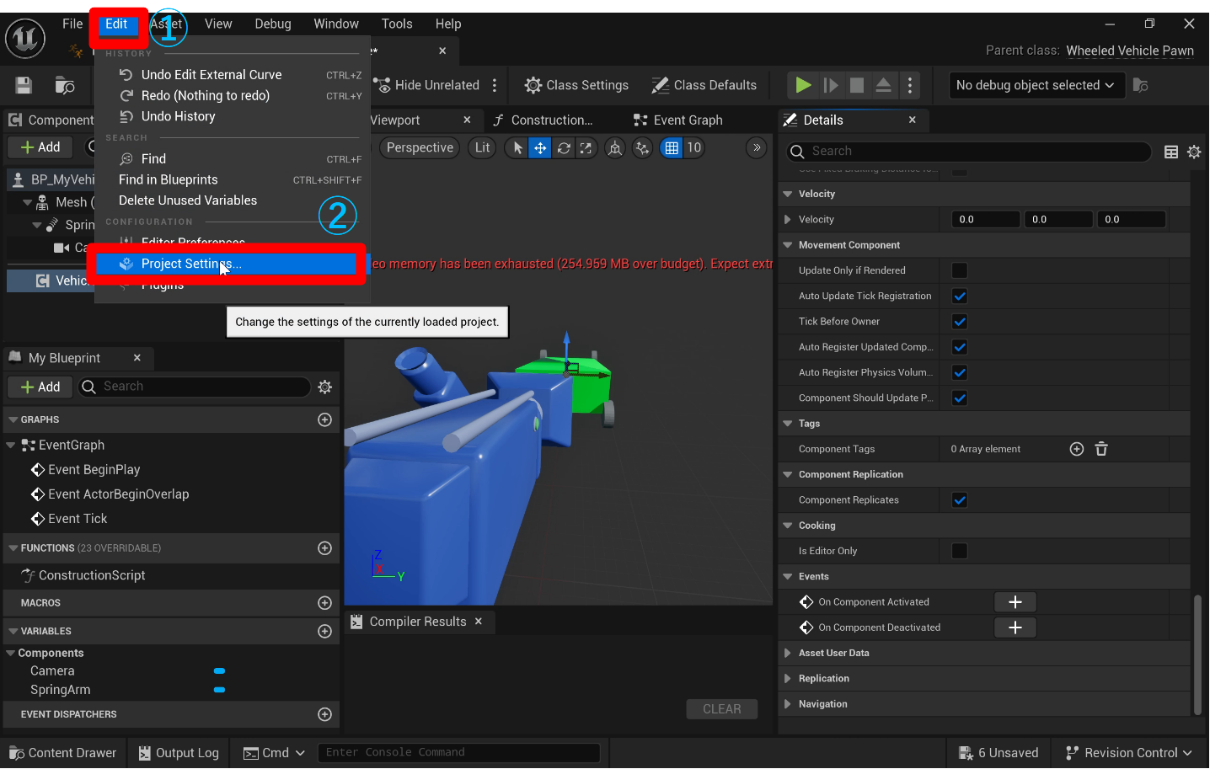Screen dimensions: 1210x769
Task: Toggle Update Only if Rendered checkbox
Action: (x=960, y=270)
